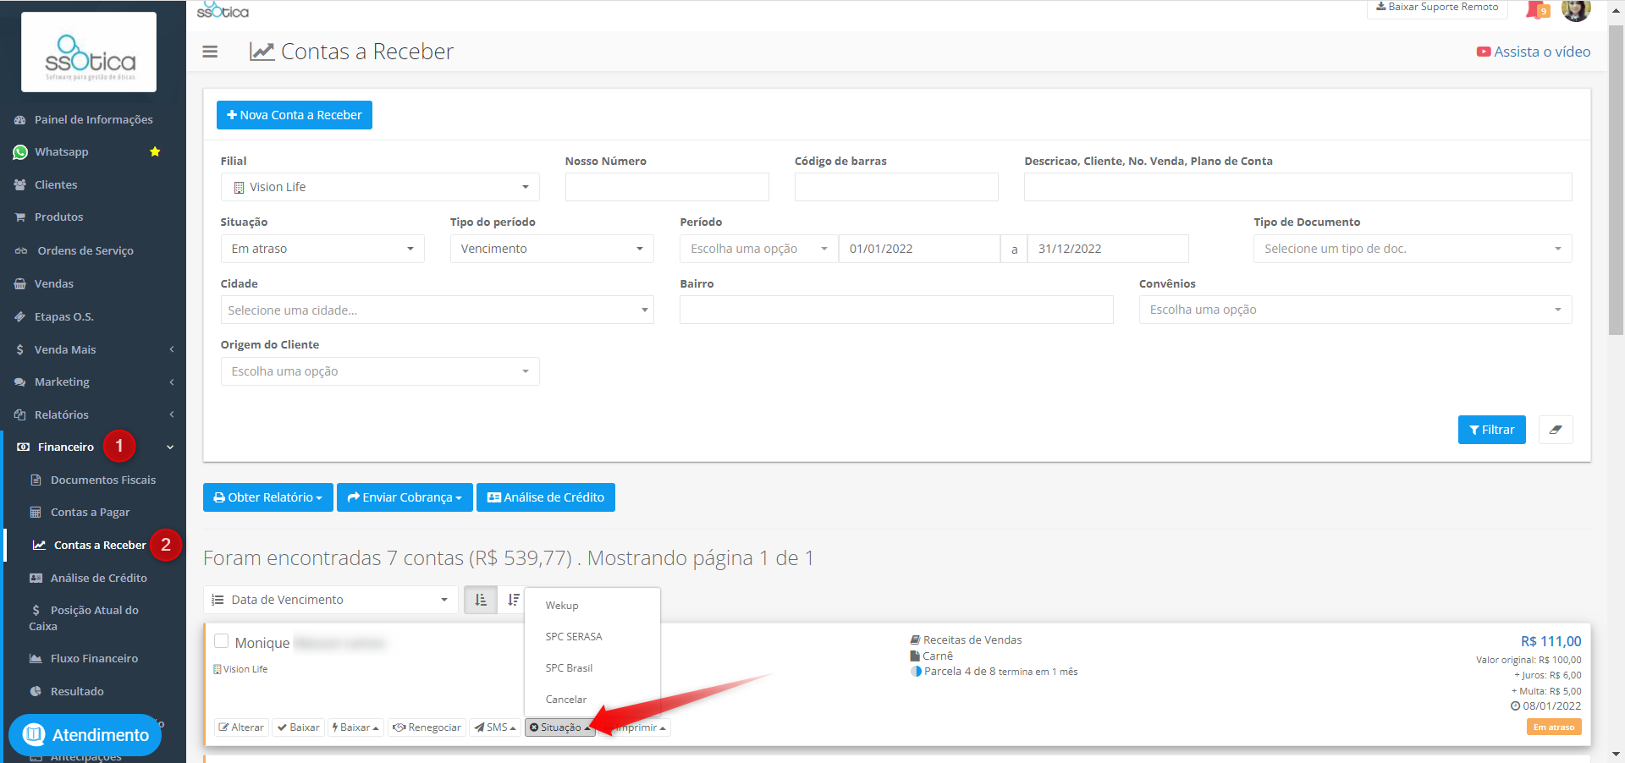Toggle the hamburger sidebar menu icon

click(210, 52)
